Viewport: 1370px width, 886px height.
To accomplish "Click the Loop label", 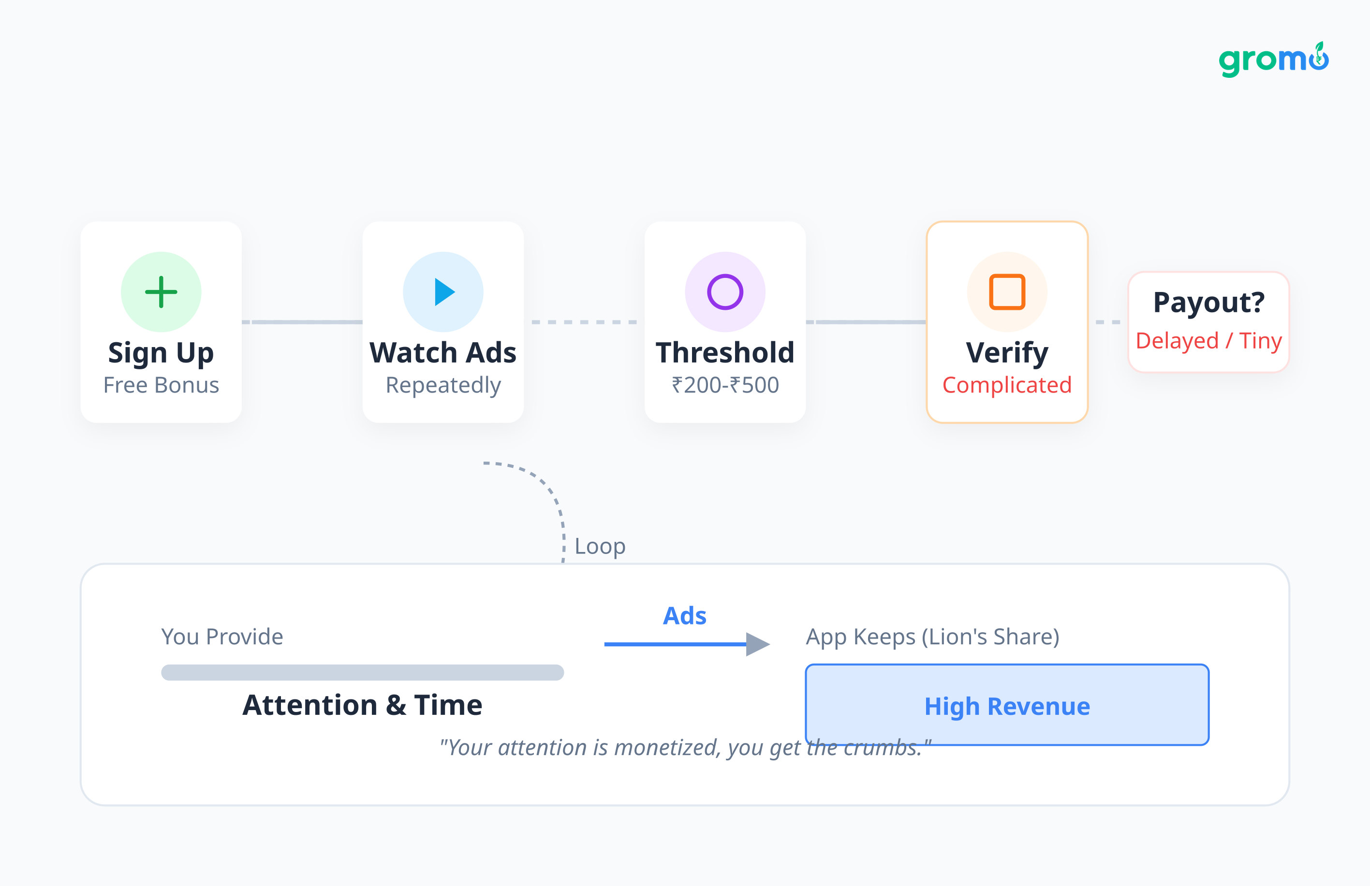I will pyautogui.click(x=600, y=546).
